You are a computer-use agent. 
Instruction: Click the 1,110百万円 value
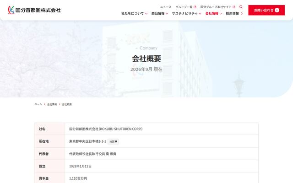tap(78, 178)
